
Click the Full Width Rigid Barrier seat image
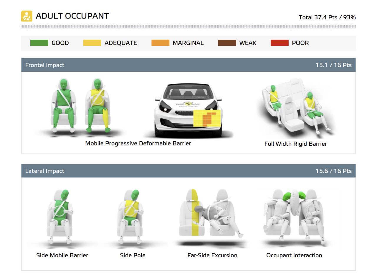coord(295,107)
